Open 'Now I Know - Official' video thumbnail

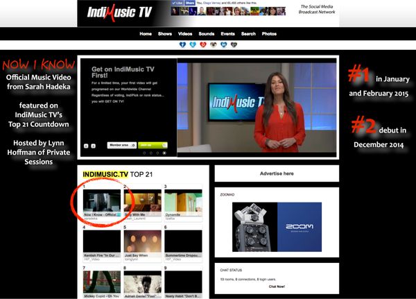click(x=102, y=201)
